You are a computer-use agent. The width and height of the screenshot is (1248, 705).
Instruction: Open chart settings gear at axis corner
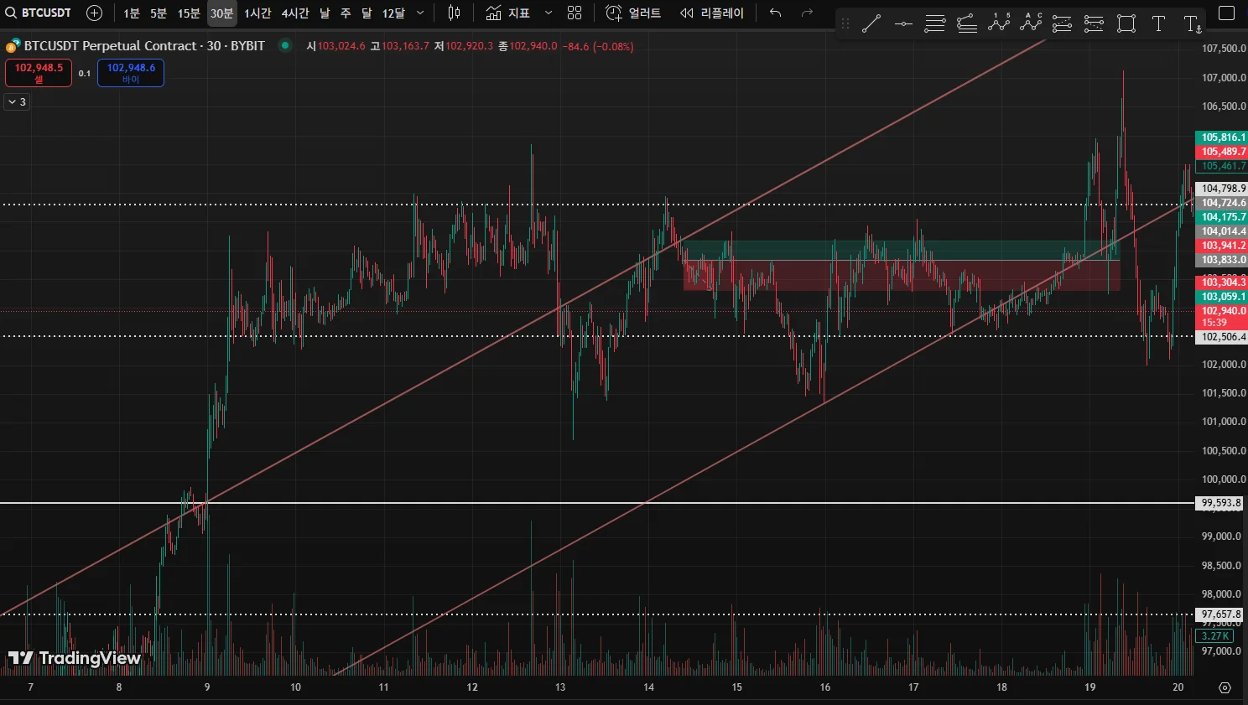click(x=1225, y=687)
